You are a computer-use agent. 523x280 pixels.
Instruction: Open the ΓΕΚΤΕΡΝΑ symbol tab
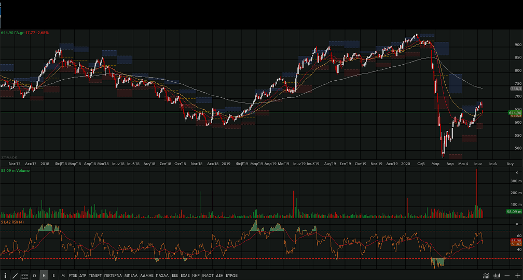113,275
